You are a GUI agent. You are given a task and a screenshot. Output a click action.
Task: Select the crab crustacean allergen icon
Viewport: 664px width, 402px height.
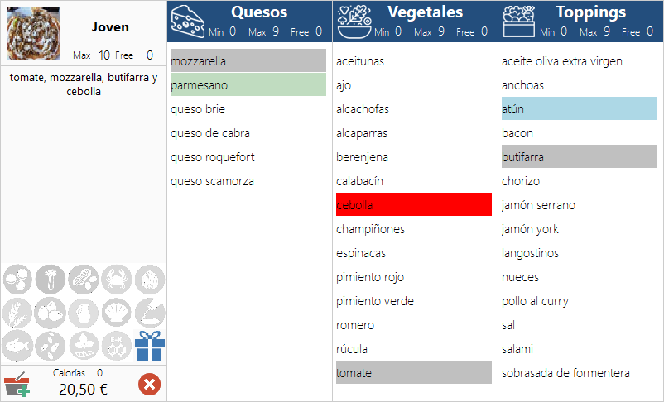pos(117,279)
